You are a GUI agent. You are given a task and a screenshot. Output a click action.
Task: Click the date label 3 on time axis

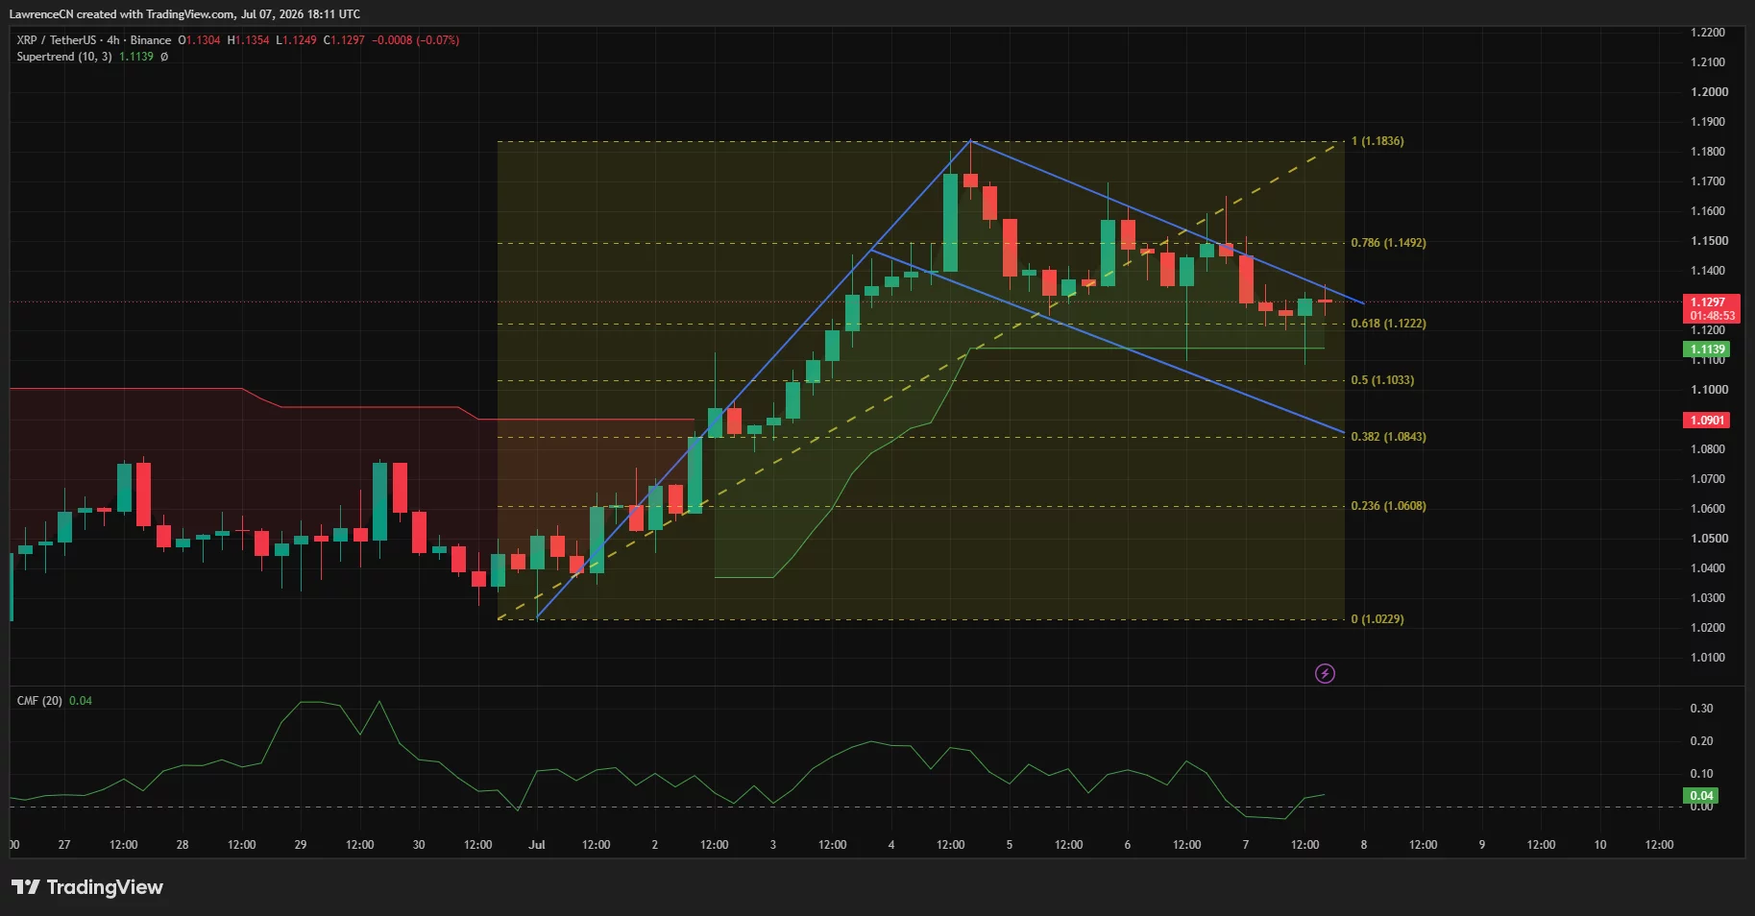pyautogui.click(x=773, y=845)
